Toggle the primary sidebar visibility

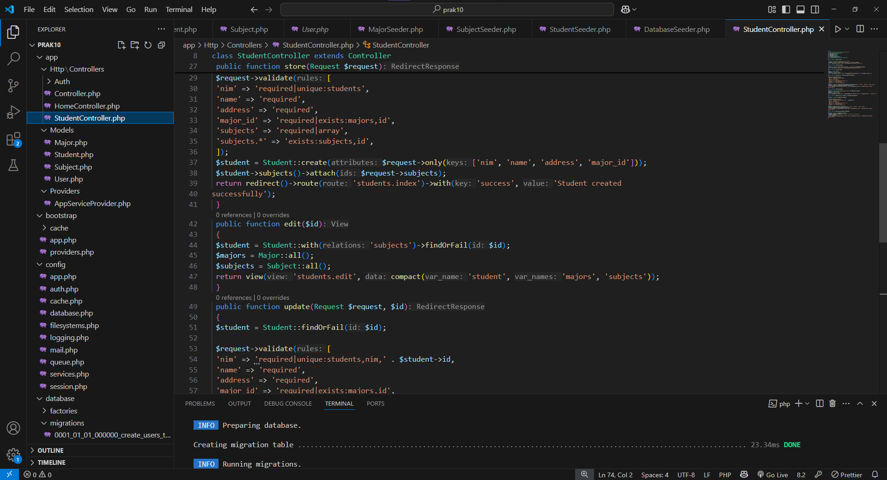786,9
